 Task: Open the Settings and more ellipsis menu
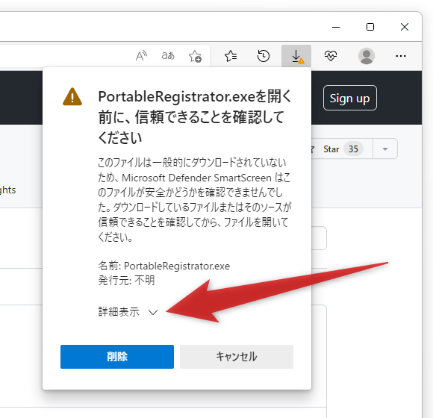[400, 56]
